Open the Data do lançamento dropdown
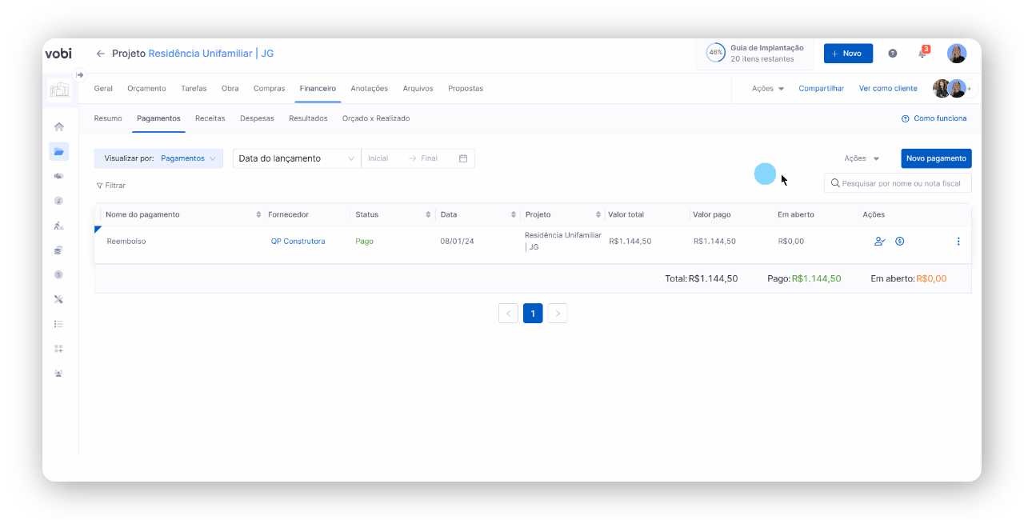The height and width of the screenshot is (520, 1024). pyautogui.click(x=297, y=158)
